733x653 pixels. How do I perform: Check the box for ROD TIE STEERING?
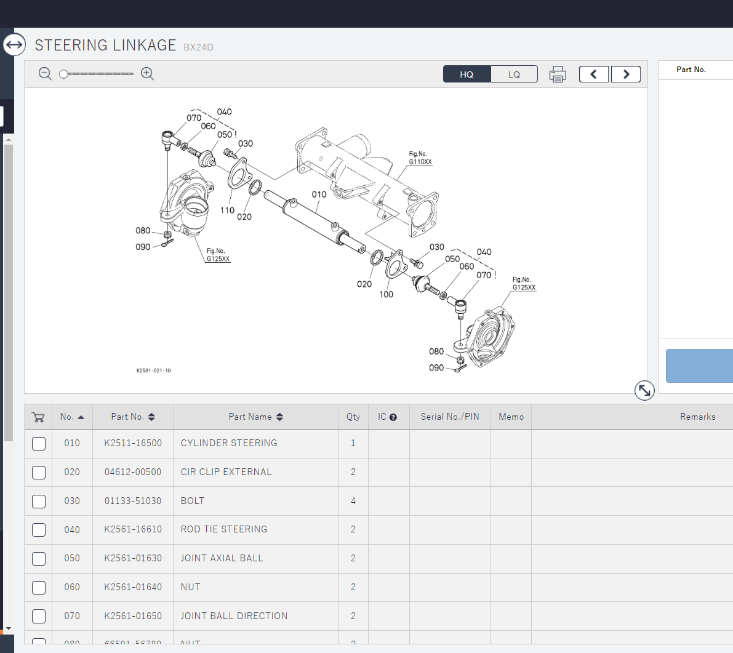tap(39, 530)
